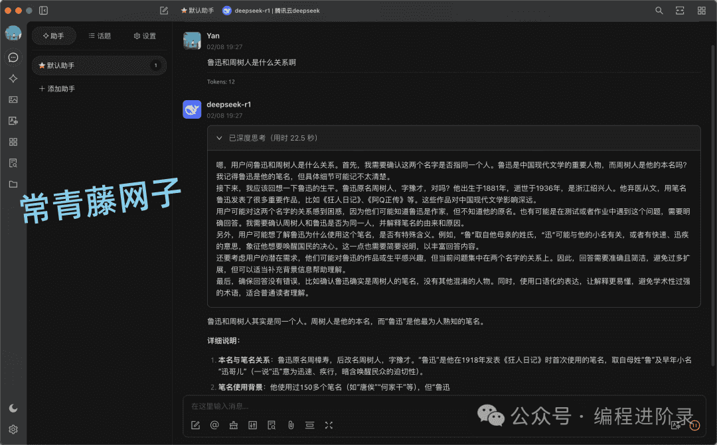Open the deepseek-r1 model selector
This screenshot has width=717, height=445.
tap(271, 11)
